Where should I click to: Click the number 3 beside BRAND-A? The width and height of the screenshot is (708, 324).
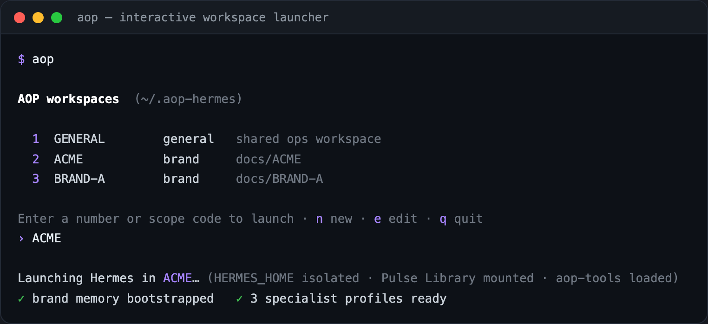point(36,179)
